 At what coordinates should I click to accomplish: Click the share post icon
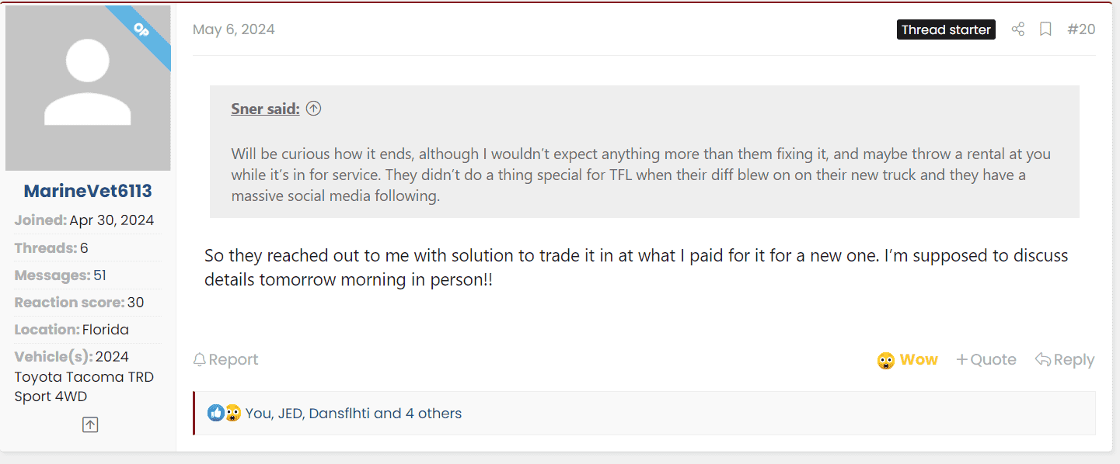(1017, 29)
